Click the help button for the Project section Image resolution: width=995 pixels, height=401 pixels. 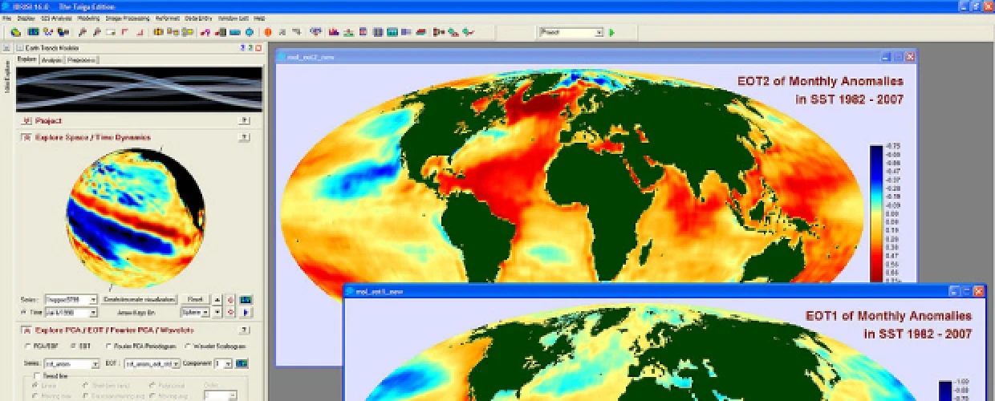coord(244,120)
